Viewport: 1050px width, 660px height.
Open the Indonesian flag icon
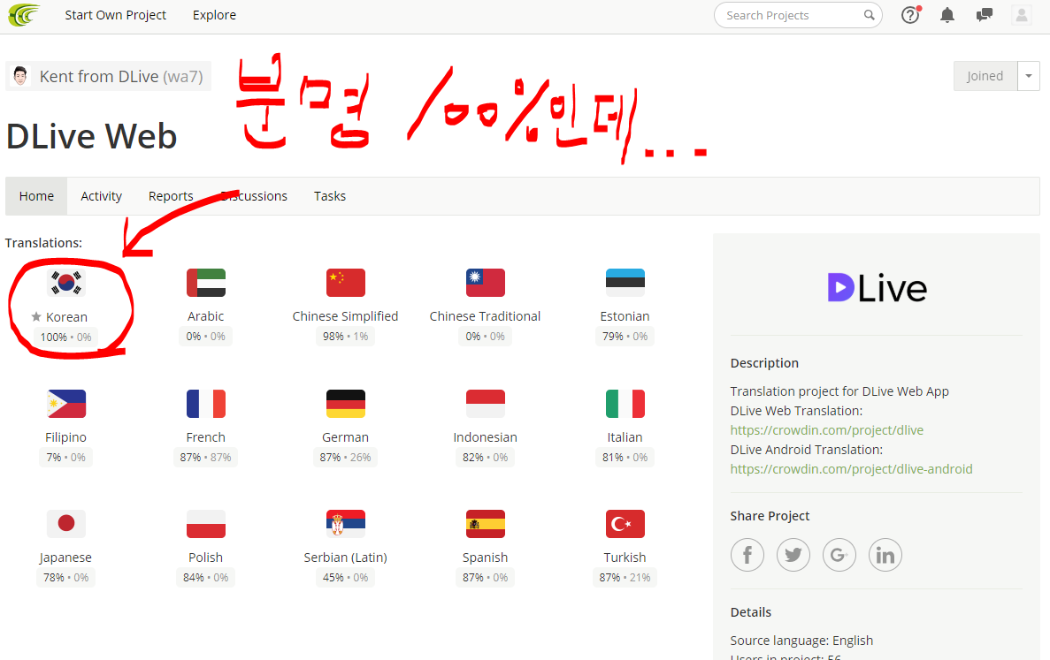(486, 403)
